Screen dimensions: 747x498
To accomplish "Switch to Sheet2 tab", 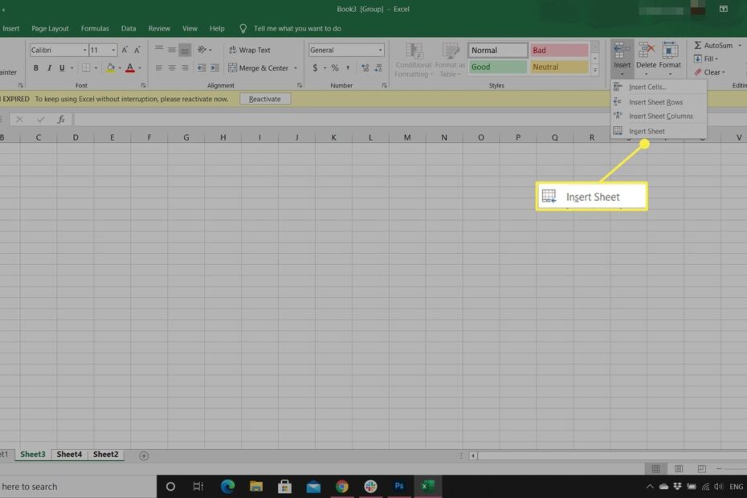I will [x=106, y=454].
